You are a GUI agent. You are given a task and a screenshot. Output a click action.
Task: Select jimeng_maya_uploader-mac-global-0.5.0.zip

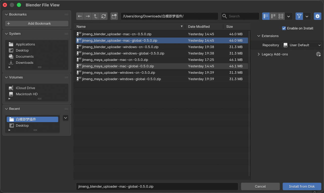pos(162,66)
